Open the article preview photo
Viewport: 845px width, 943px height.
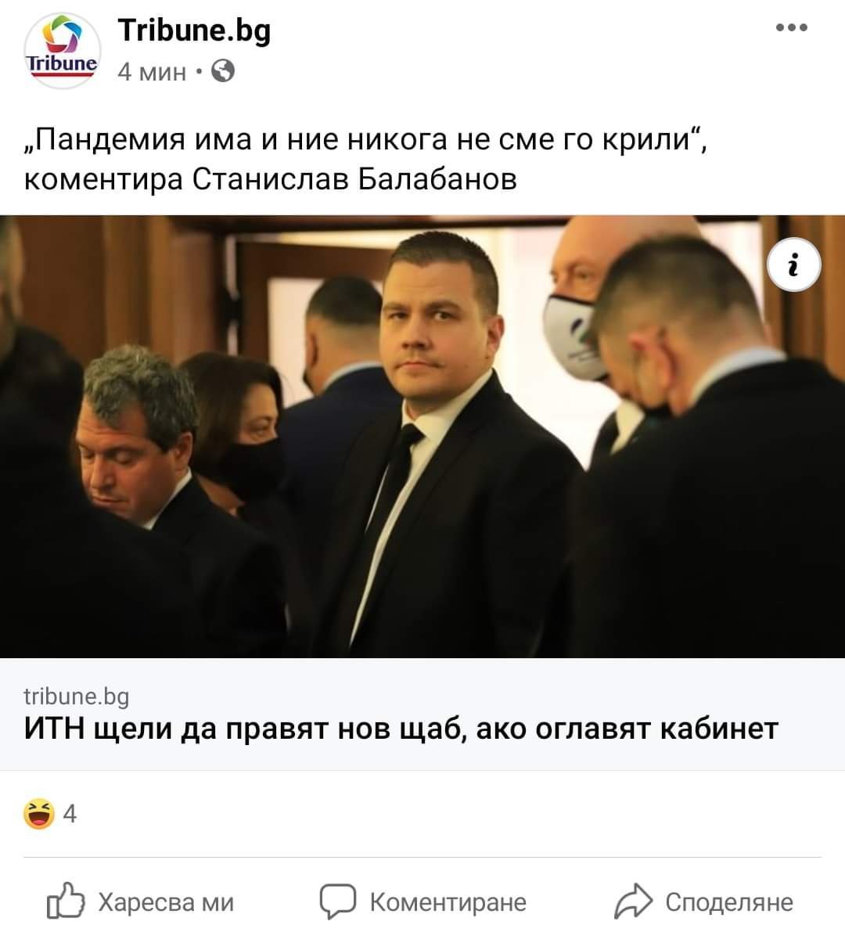click(x=422, y=436)
